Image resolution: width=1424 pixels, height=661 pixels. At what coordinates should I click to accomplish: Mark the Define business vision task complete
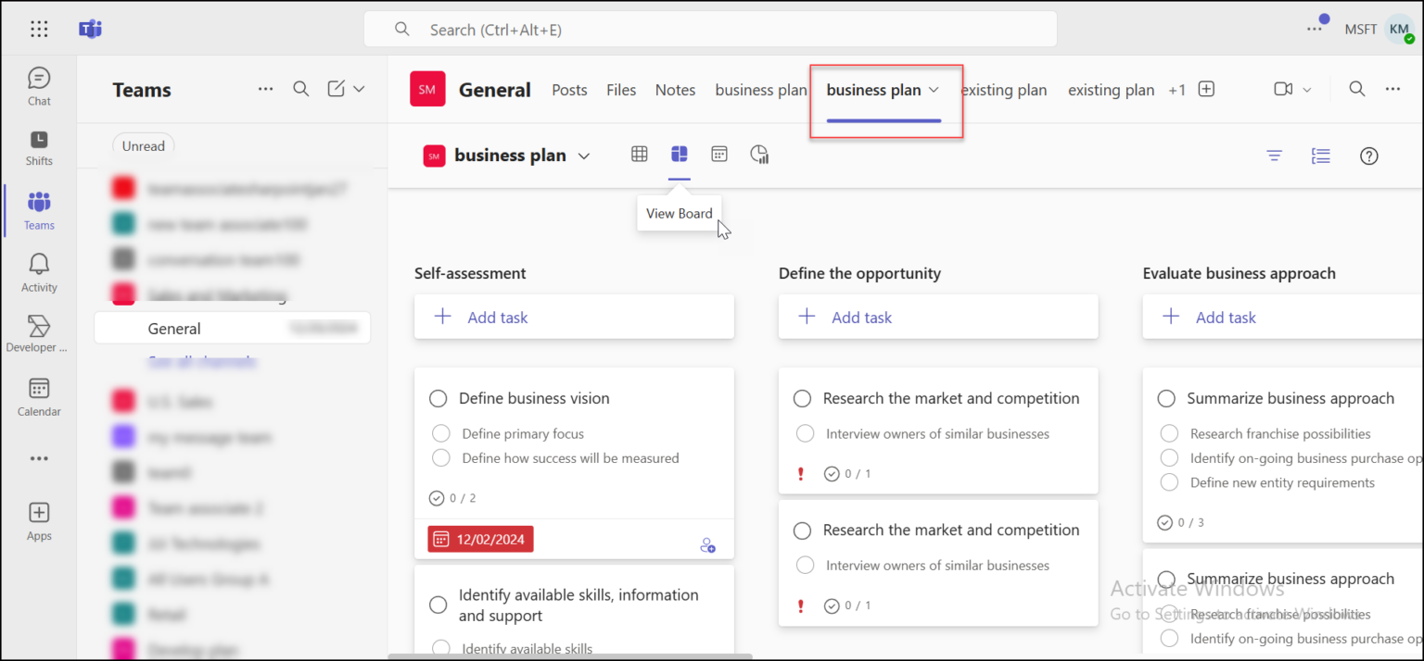[439, 398]
